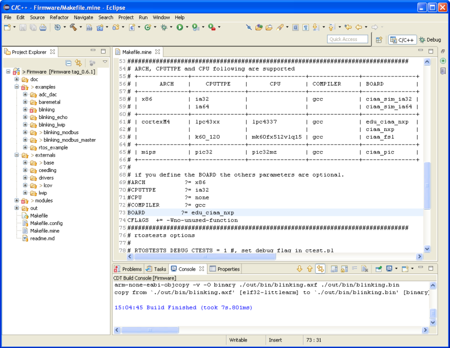
Task: Toggle the highlighted console wrap/sync button
Action: tap(320, 269)
